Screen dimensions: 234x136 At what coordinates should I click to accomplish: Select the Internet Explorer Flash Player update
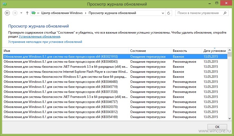pos(115,72)
